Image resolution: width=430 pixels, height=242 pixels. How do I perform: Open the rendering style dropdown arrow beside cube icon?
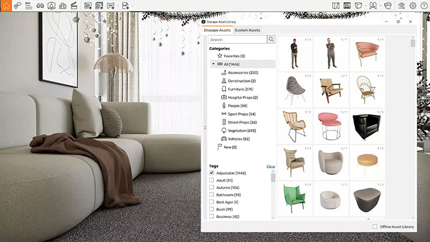366,5
